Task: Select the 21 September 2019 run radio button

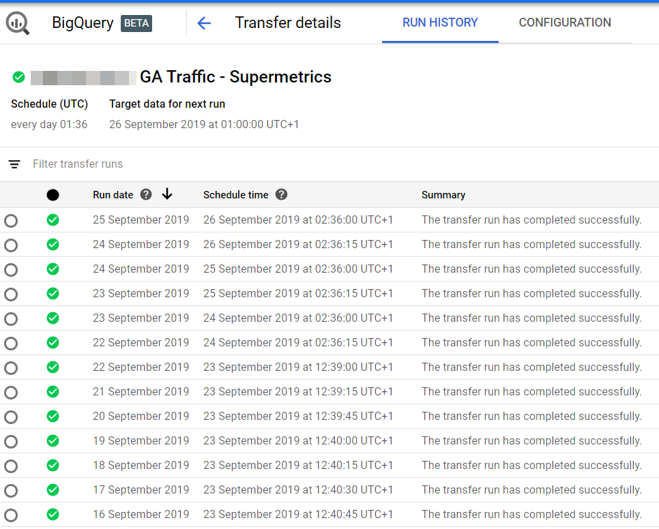Action: tap(11, 393)
